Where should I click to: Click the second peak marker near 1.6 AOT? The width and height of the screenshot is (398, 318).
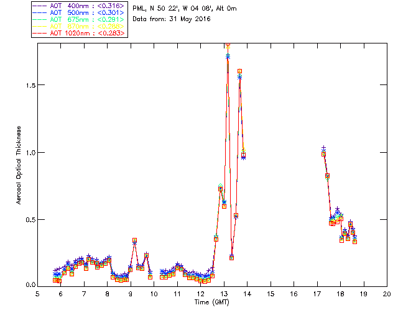point(239,71)
